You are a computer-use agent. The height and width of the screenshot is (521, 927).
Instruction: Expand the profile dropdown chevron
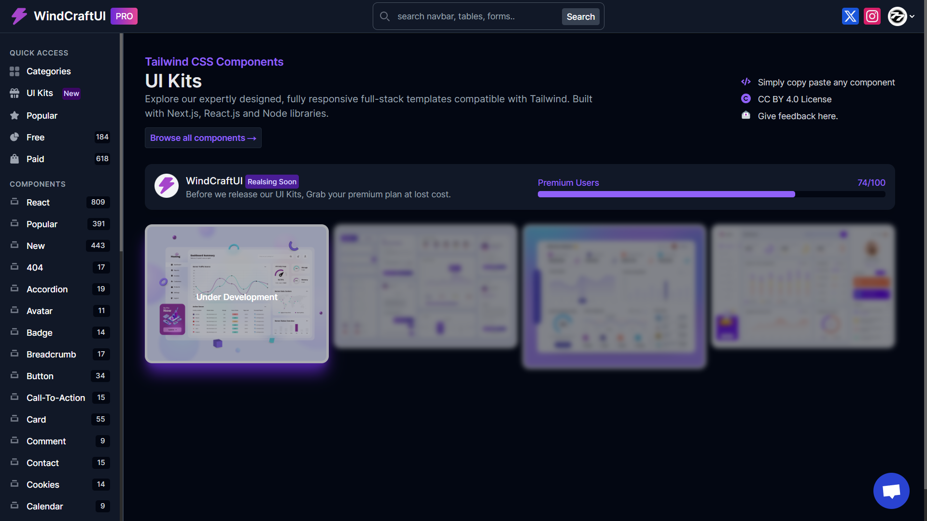(912, 16)
